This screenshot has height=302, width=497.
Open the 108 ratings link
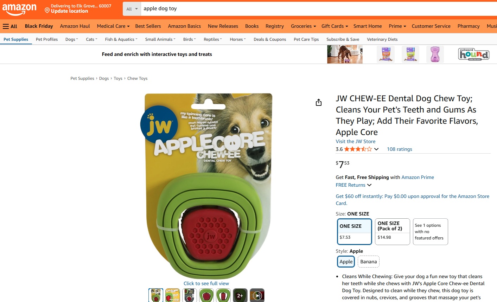[400, 149]
